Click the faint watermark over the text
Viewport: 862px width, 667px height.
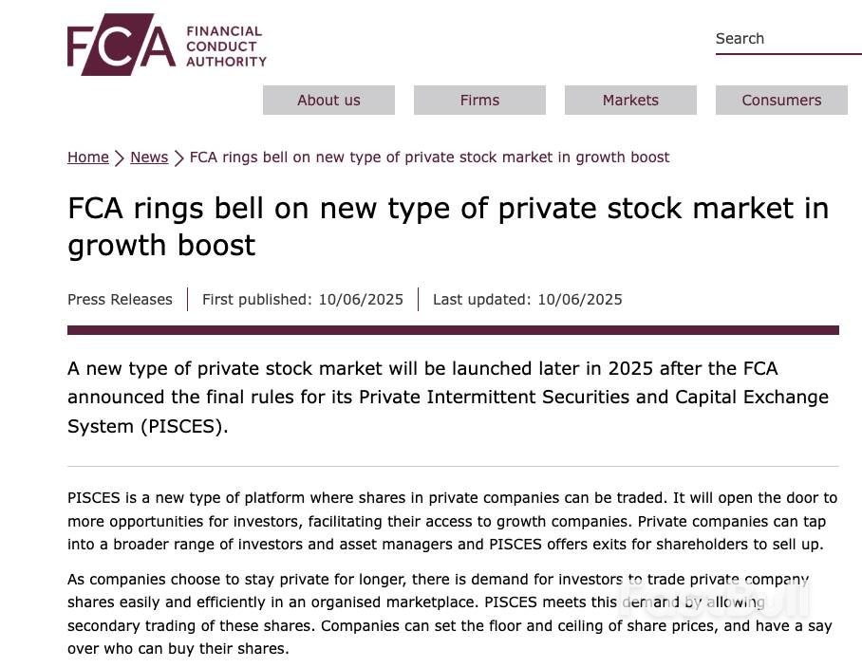click(714, 598)
